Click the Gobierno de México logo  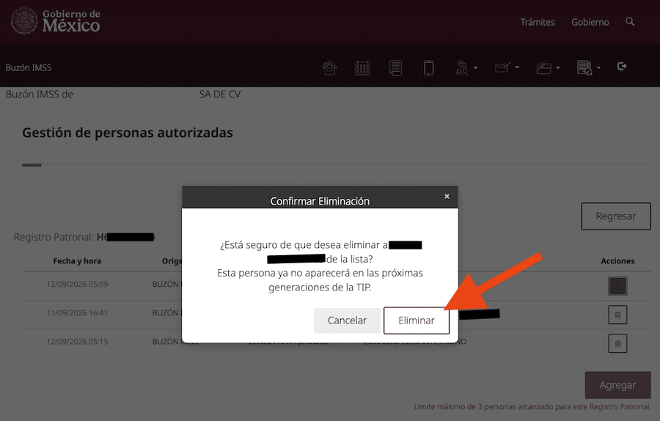tap(56, 21)
